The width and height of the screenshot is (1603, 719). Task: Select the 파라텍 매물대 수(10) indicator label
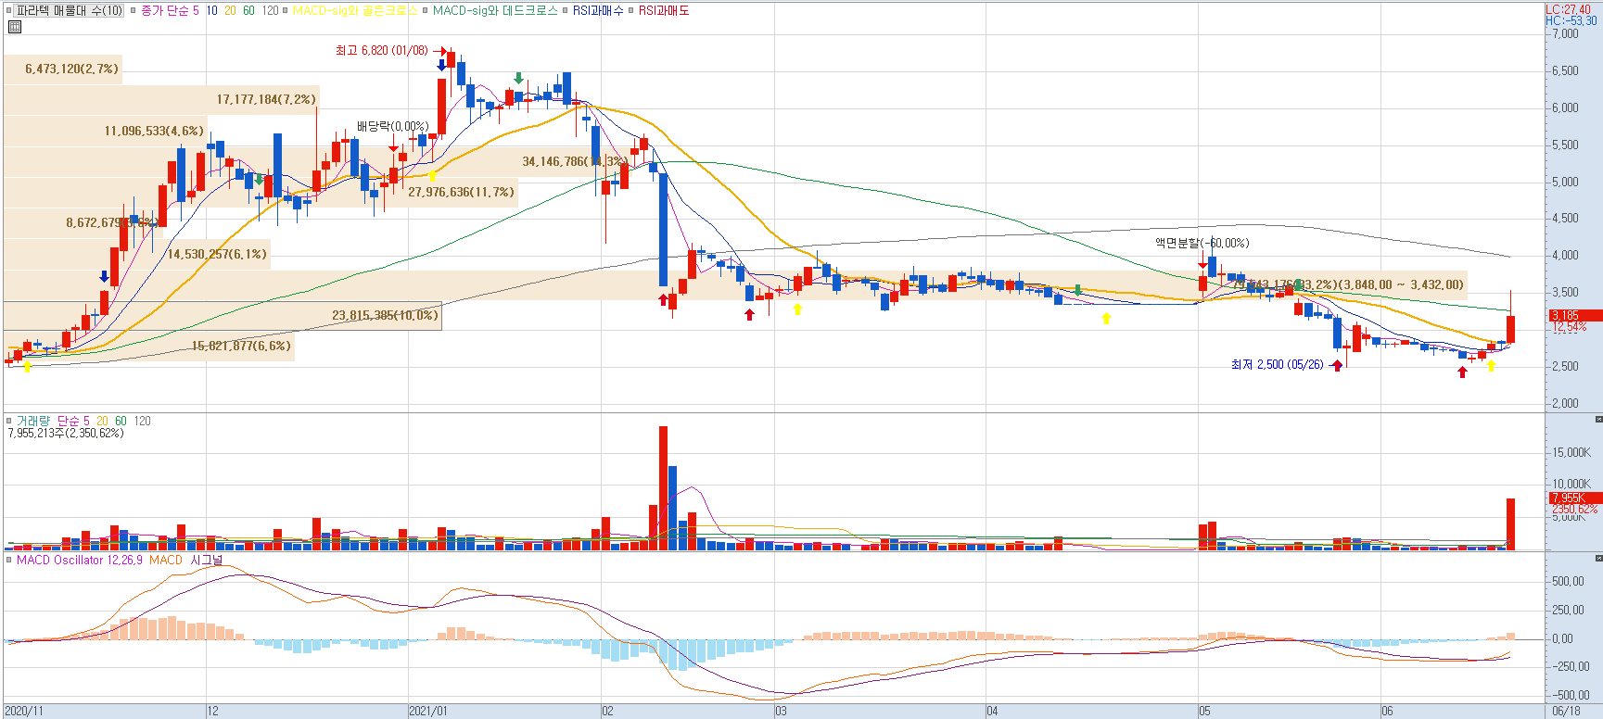click(70, 10)
